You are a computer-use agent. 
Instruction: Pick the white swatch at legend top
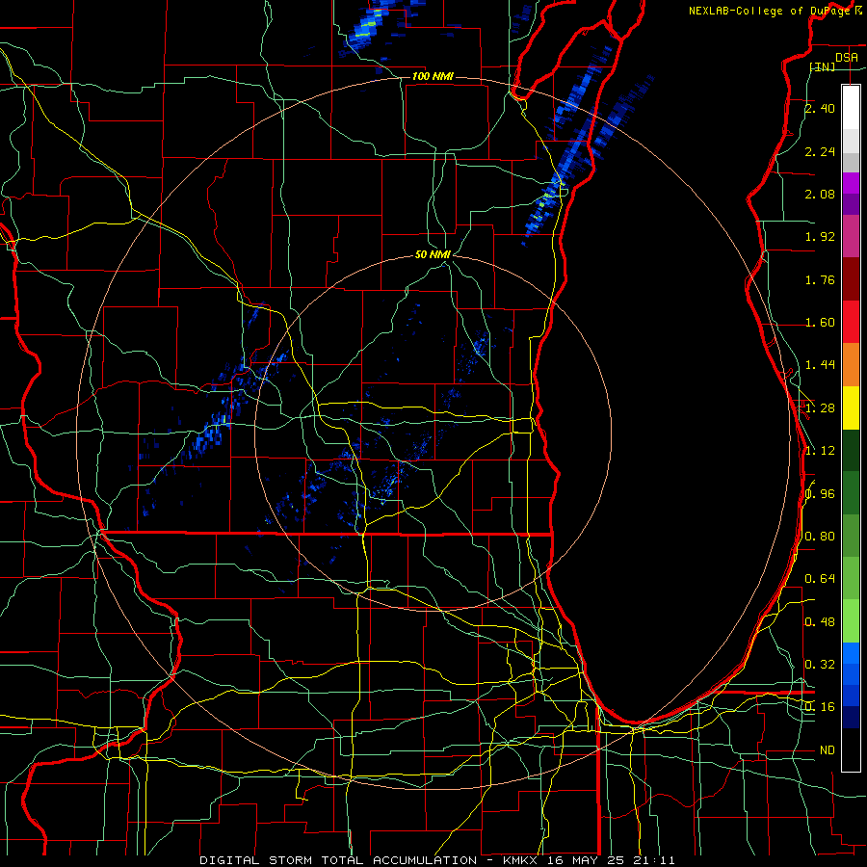tap(851, 108)
